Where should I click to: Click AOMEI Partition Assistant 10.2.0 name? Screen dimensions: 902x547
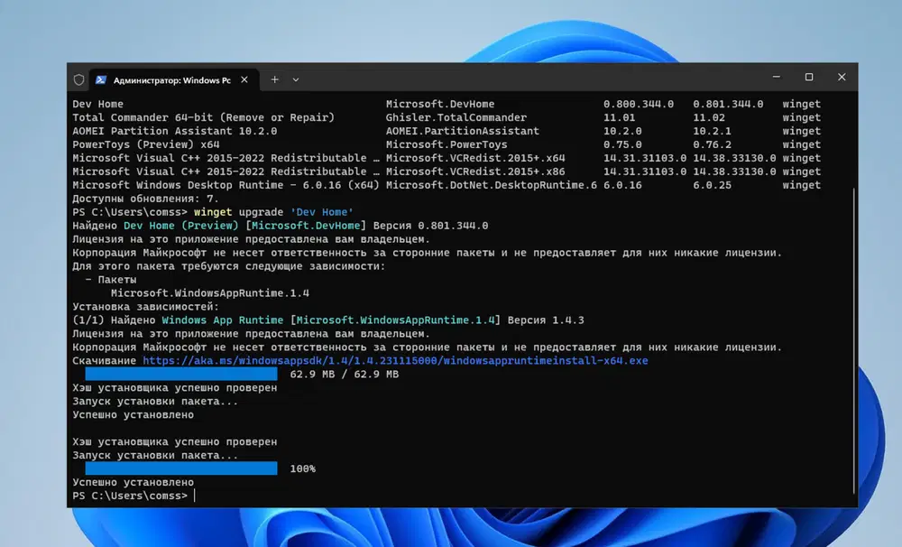tap(175, 131)
